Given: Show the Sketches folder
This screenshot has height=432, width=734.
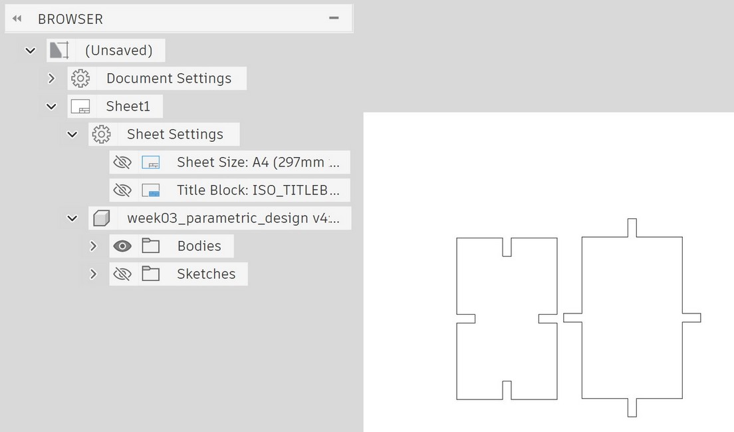Looking at the screenshot, I should (x=122, y=274).
